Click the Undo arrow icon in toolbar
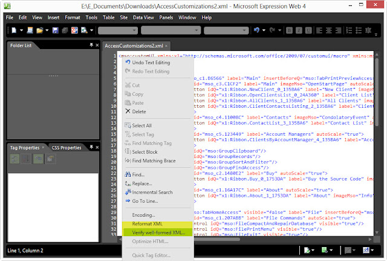 coord(256,30)
